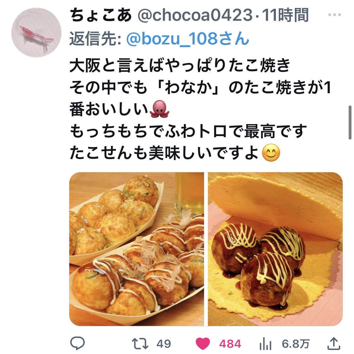Viewport: 354px width, 354px height.
Task: Unlike the tweet via pink heart
Action: coord(203,344)
